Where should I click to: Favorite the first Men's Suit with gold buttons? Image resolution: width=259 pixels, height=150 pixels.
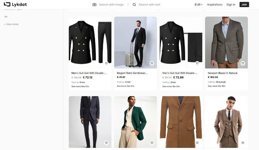pos(106,63)
